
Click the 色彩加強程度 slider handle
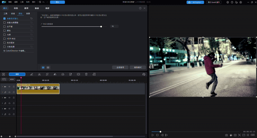[x=101, y=26]
